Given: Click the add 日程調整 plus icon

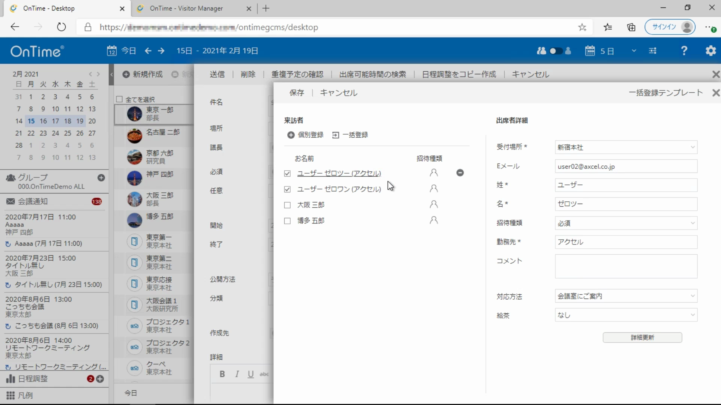Looking at the screenshot, I should tap(100, 379).
